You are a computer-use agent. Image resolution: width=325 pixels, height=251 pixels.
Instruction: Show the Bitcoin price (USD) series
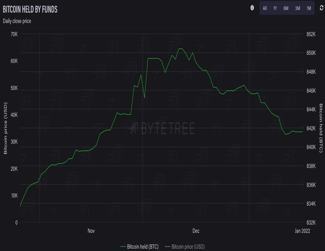point(188,247)
